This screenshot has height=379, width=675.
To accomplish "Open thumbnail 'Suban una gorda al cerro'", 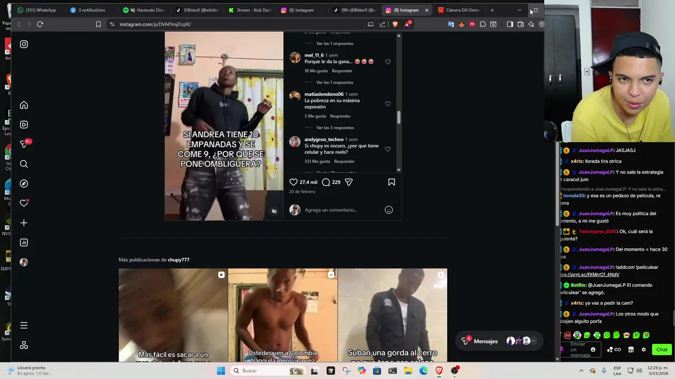I will (392, 315).
